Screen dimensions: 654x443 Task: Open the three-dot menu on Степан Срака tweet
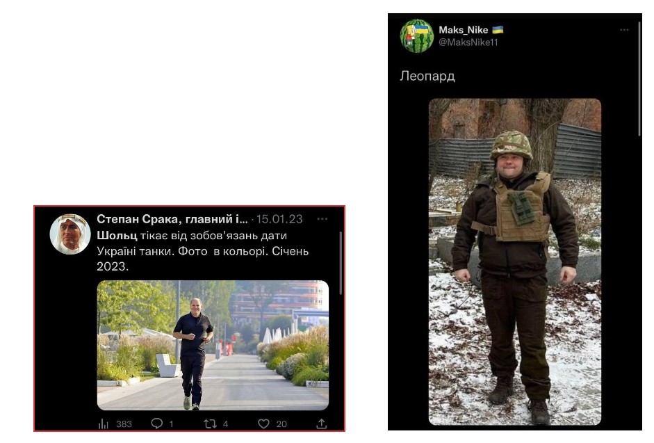tap(322, 219)
